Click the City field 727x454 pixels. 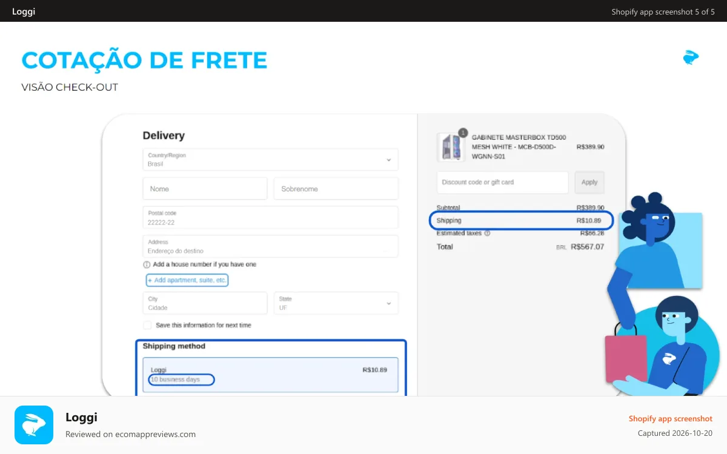205,303
